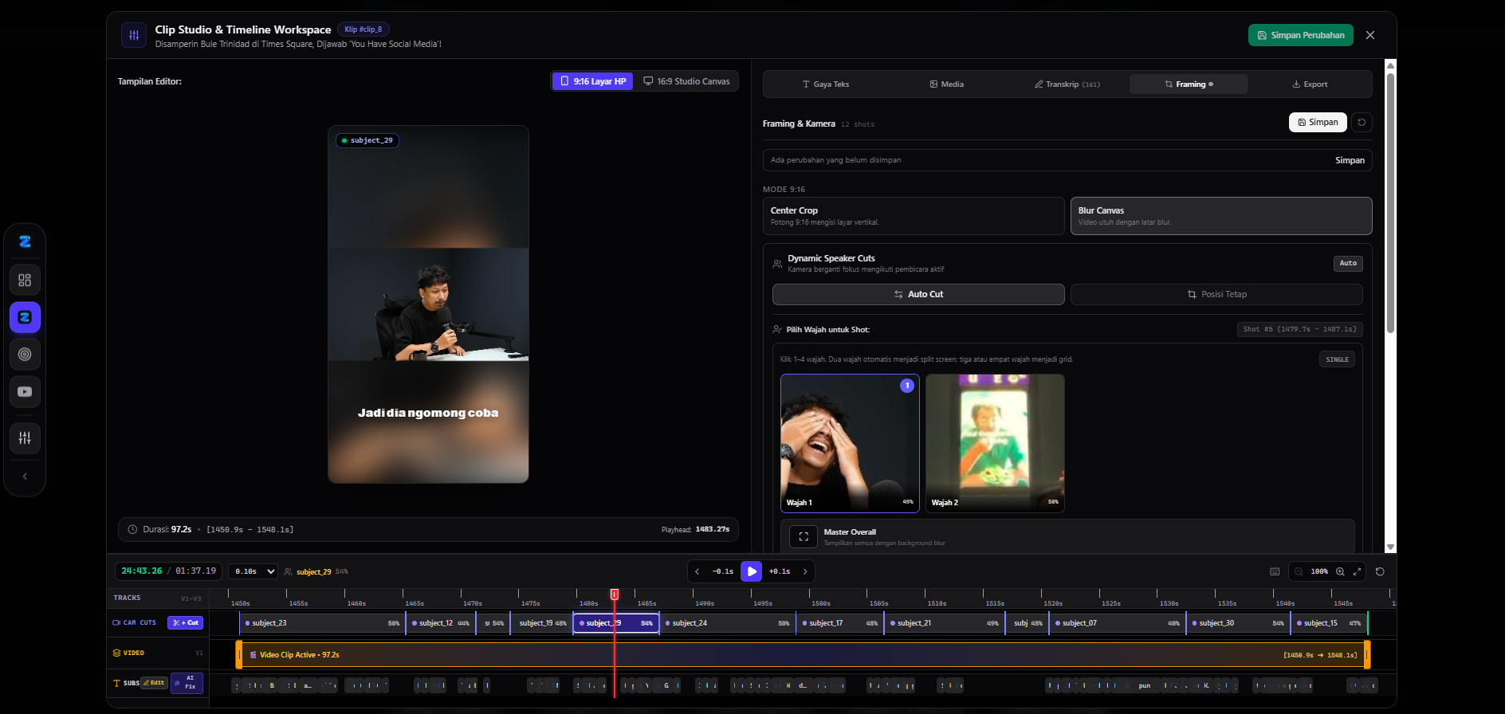Step to previous frame with left chevron
The height and width of the screenshot is (714, 1505).
697,571
